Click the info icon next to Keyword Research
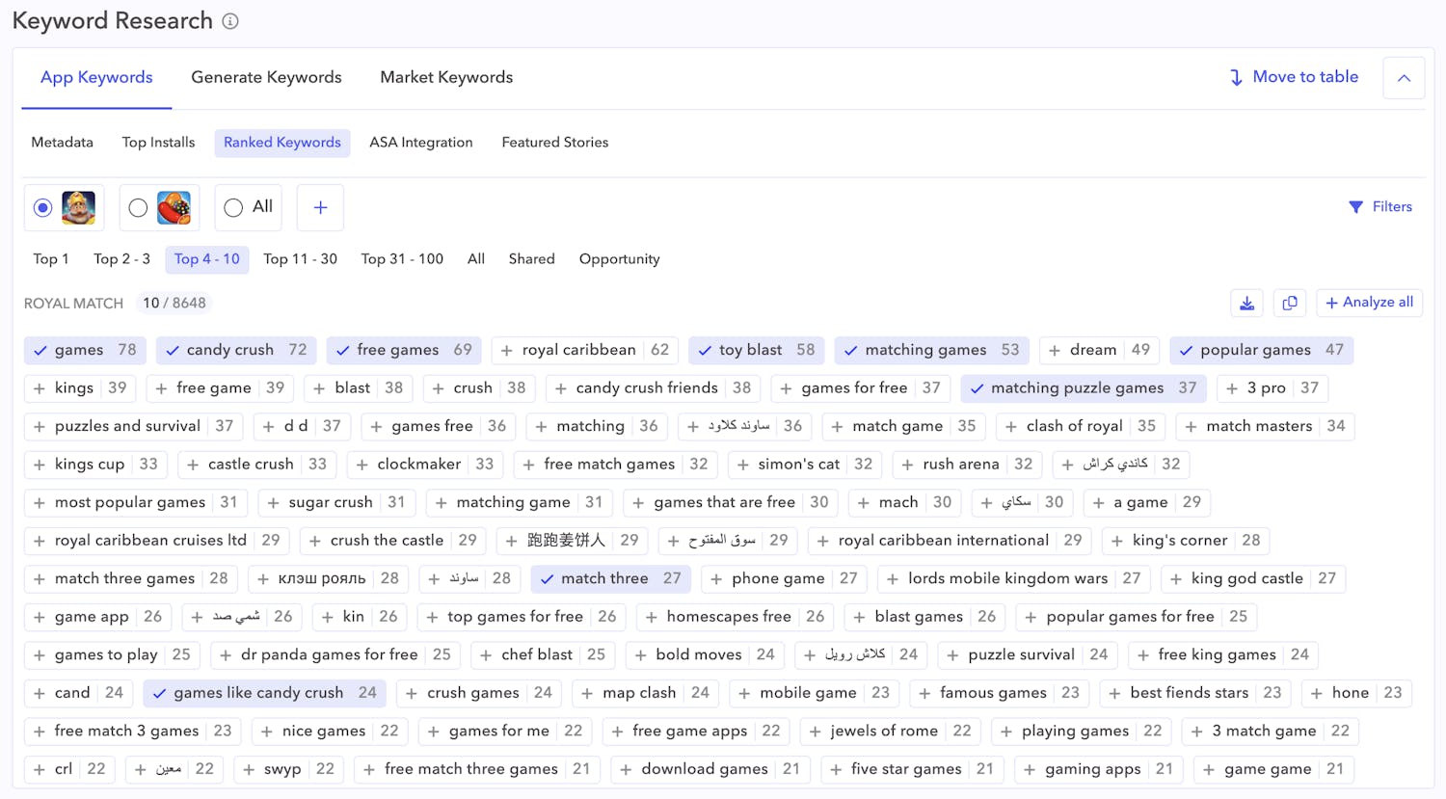The image size is (1446, 799). (x=229, y=20)
